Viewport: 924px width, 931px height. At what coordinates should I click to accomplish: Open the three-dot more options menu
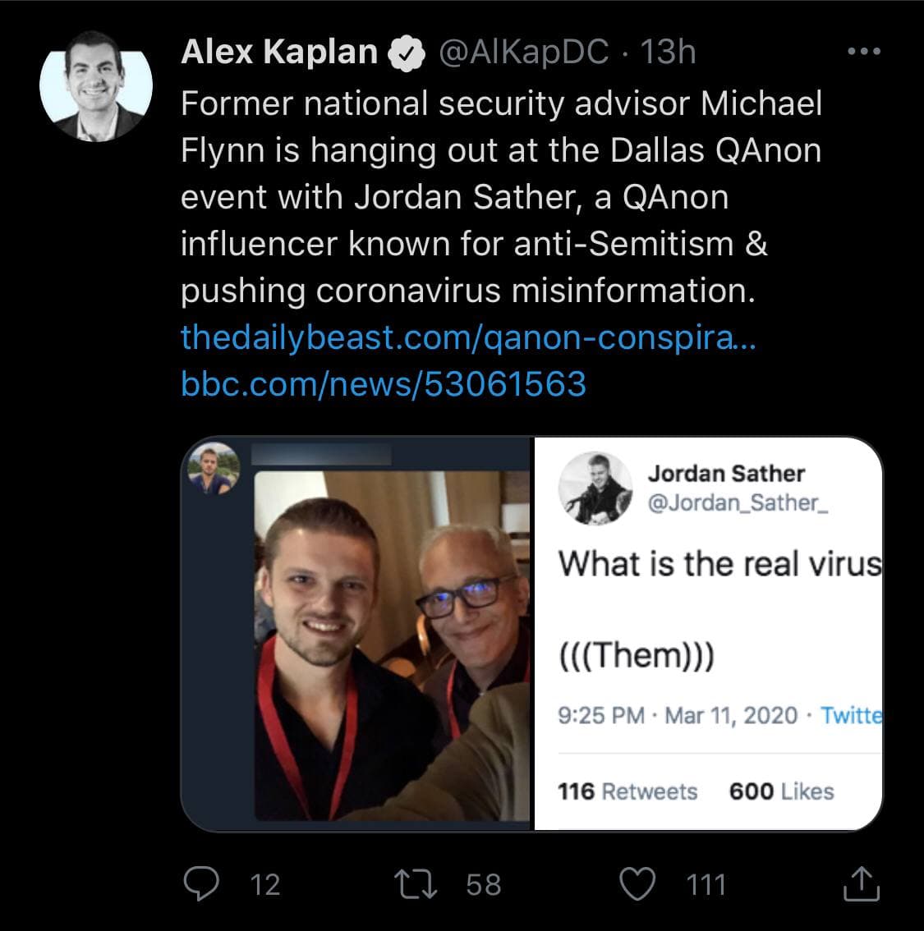click(863, 52)
